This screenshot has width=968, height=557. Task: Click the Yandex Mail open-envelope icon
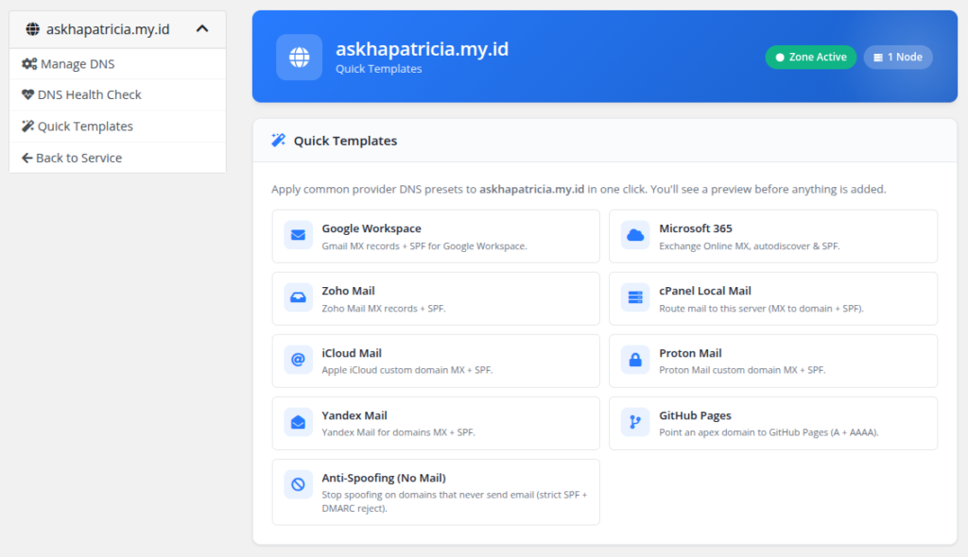click(x=298, y=422)
